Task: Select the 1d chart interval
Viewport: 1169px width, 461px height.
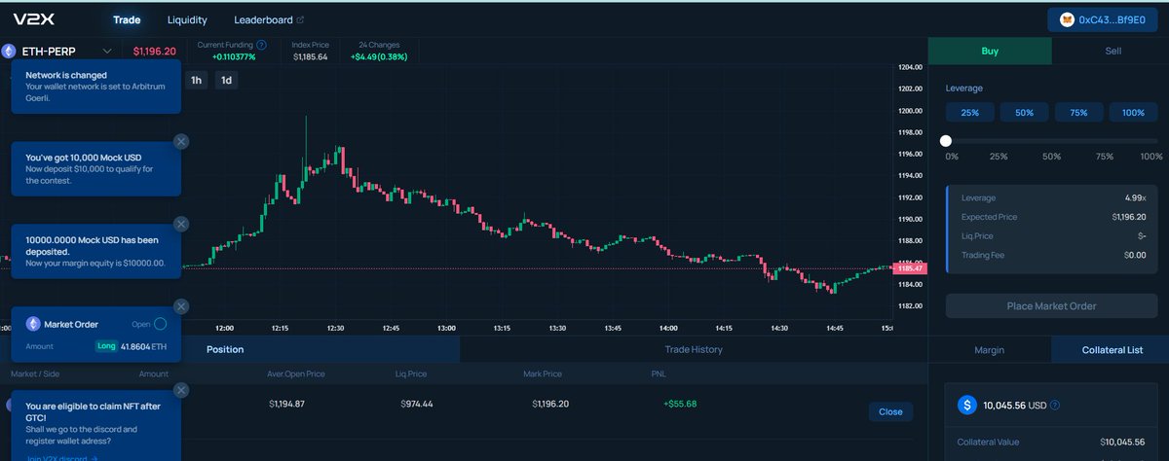Action: click(x=226, y=80)
